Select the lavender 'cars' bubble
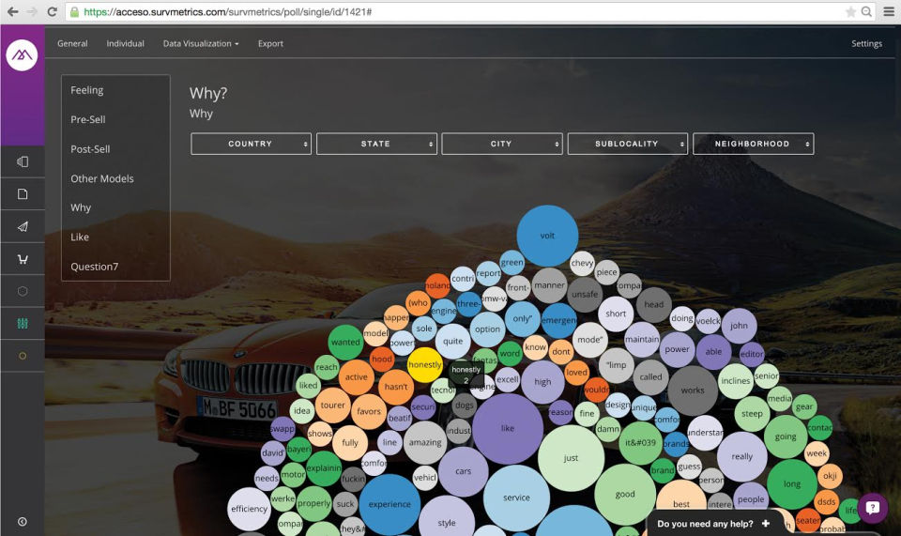This screenshot has height=536, width=901. click(x=463, y=471)
